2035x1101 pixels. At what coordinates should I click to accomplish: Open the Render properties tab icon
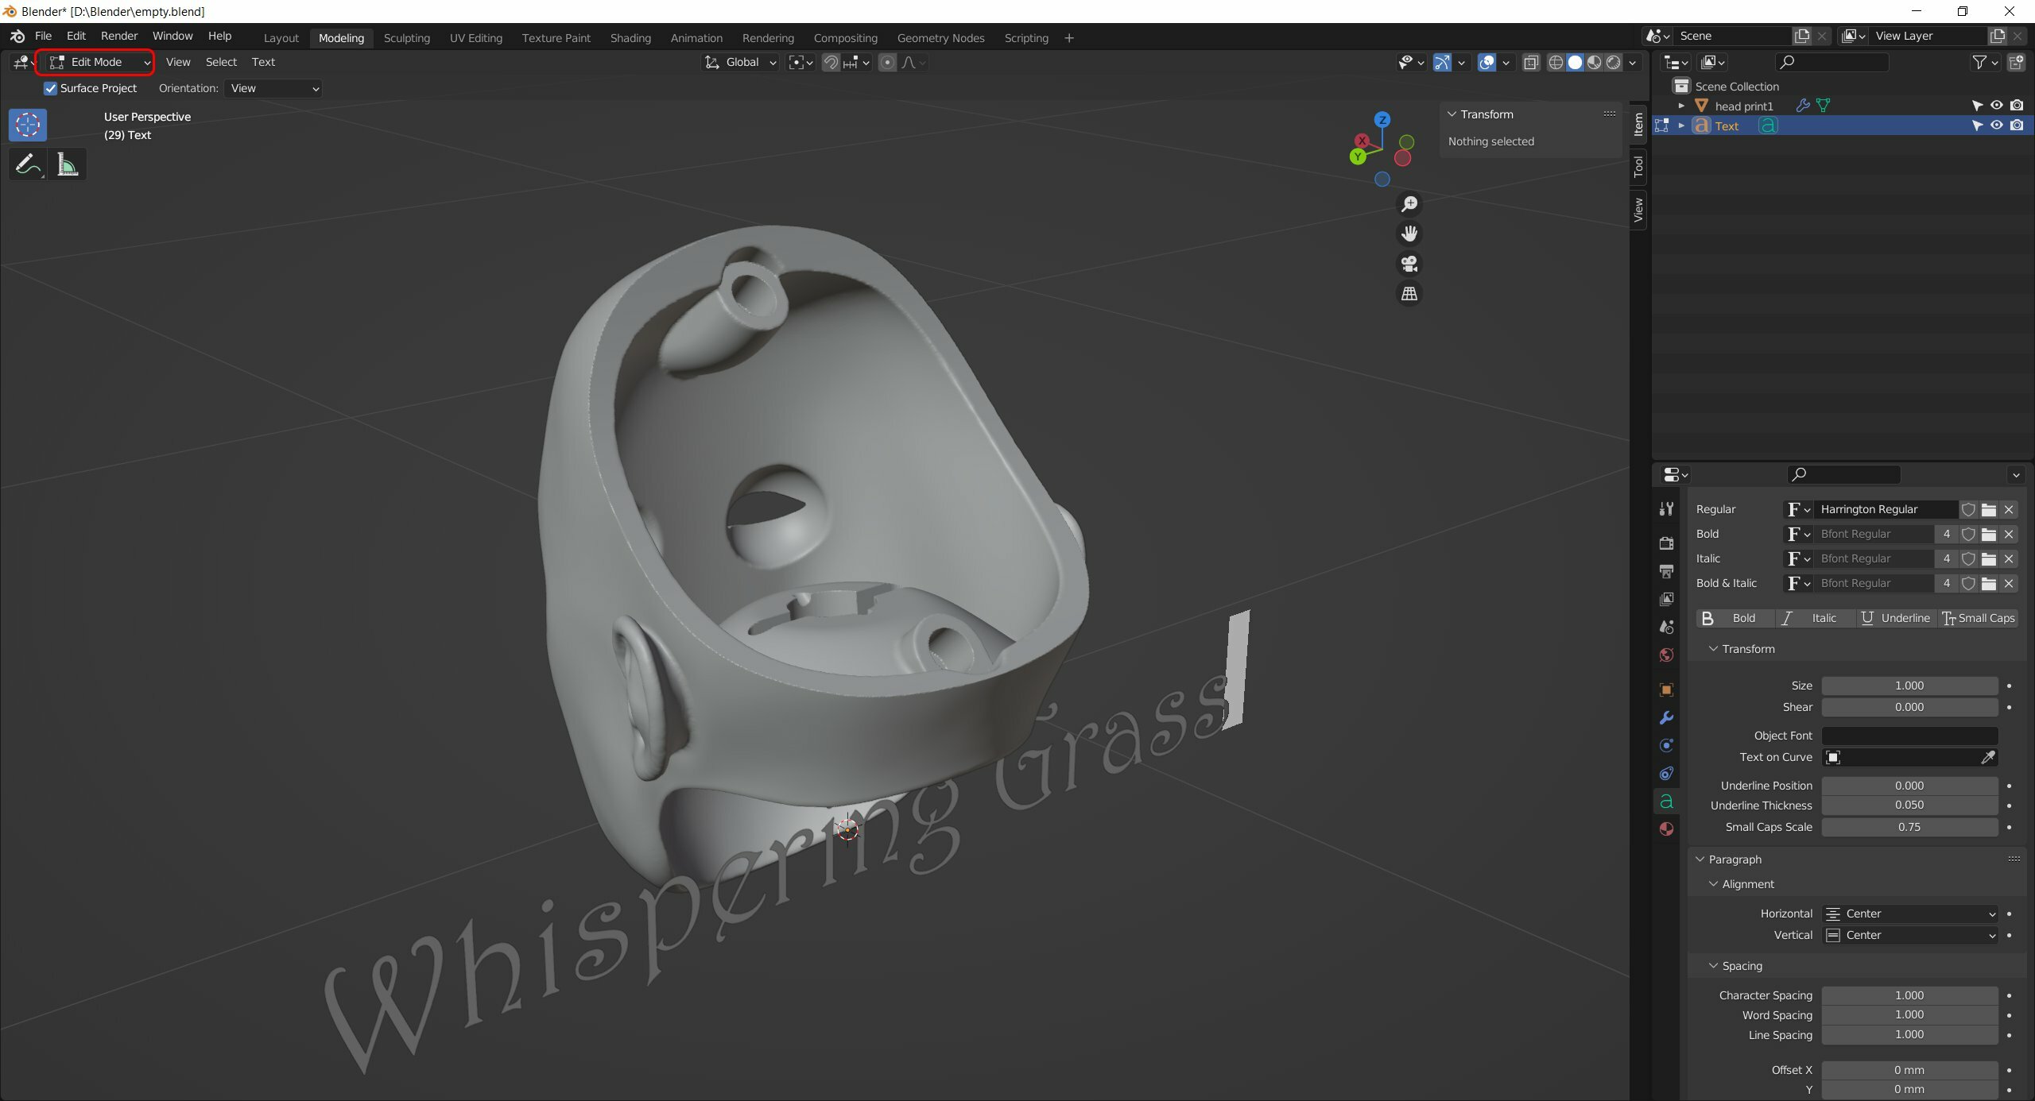coord(1666,543)
